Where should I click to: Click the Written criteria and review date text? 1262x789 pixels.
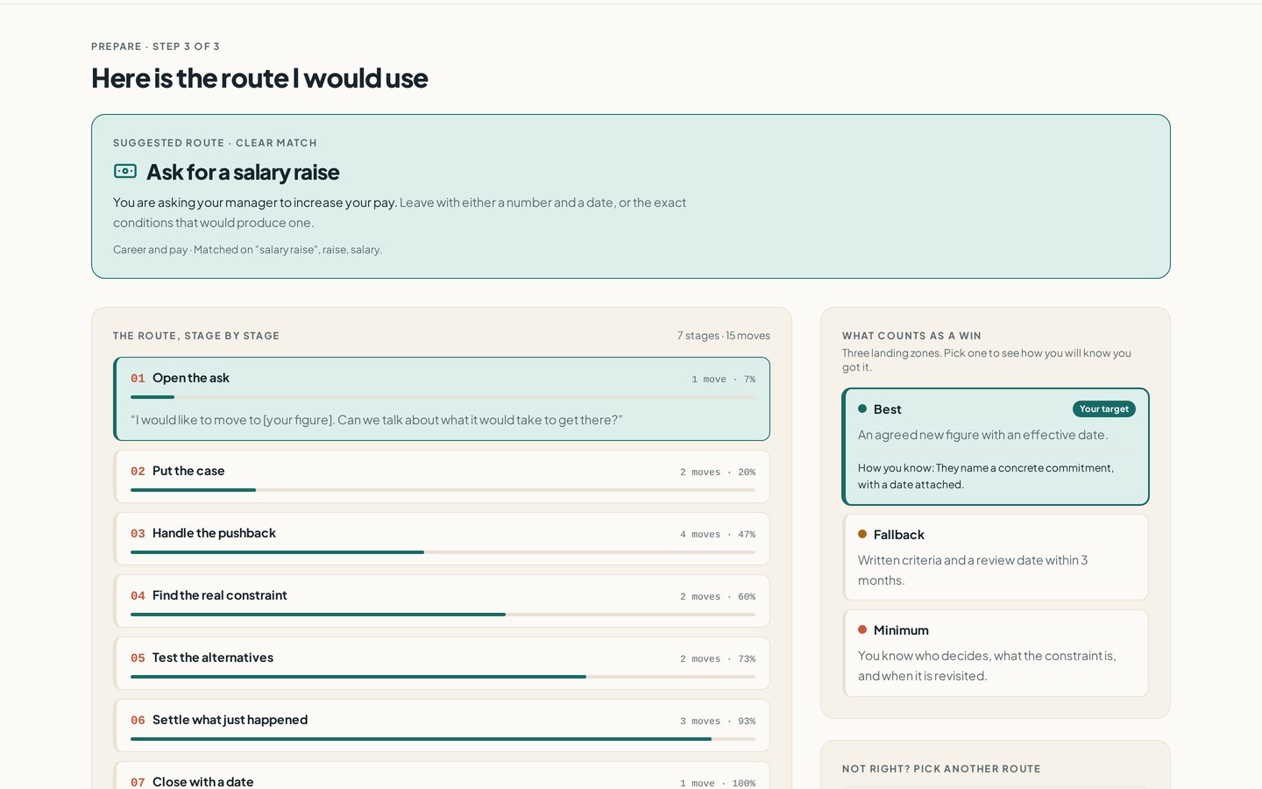pyautogui.click(x=973, y=570)
